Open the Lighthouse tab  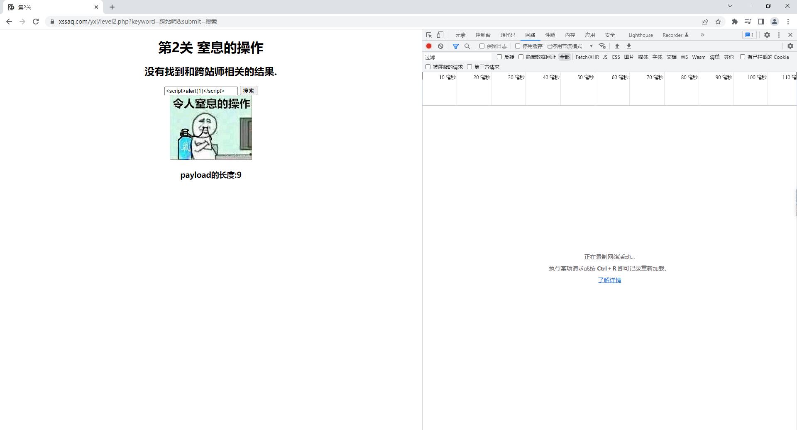click(x=641, y=35)
